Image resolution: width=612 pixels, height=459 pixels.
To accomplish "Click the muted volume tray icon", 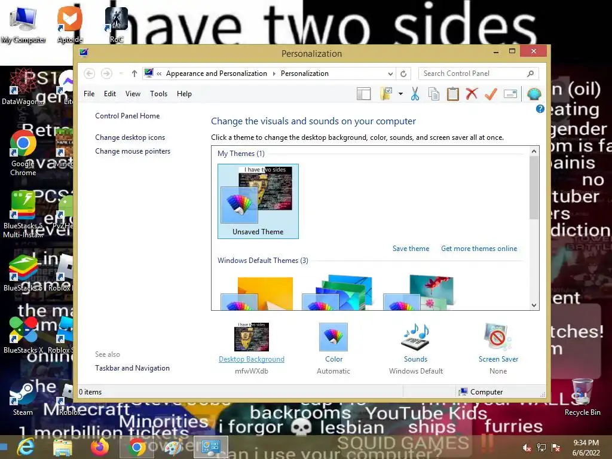I will [x=527, y=448].
